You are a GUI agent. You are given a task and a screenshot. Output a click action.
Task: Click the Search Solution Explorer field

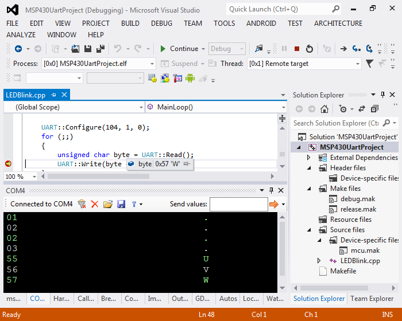pyautogui.click(x=337, y=123)
